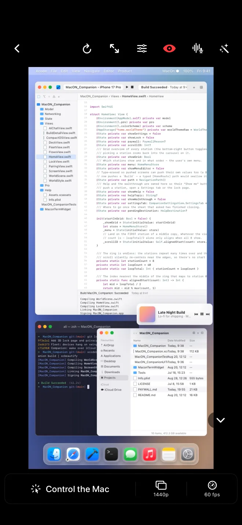The width and height of the screenshot is (242, 525).
Task: Select AIChatView.swift in the file list
Action: click(58, 128)
